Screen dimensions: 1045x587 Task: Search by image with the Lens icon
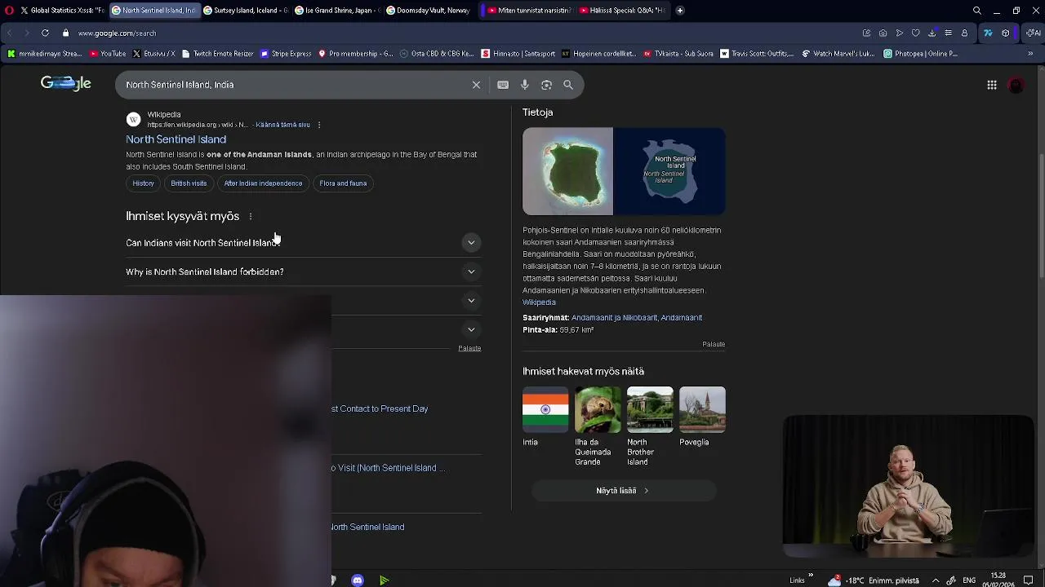click(x=546, y=85)
